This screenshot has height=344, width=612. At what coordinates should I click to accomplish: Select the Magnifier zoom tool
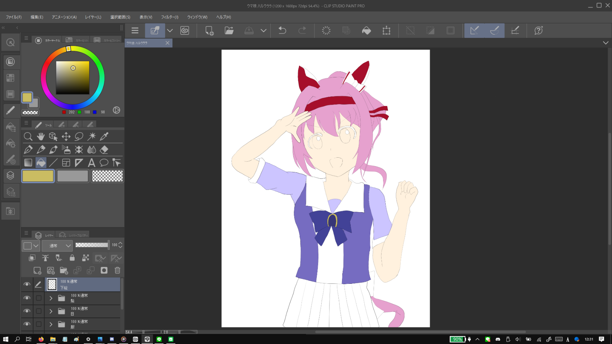click(x=28, y=137)
